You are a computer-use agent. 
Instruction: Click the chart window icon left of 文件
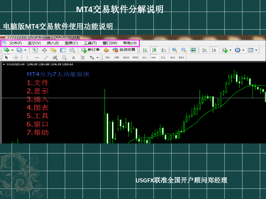(x=4, y=43)
